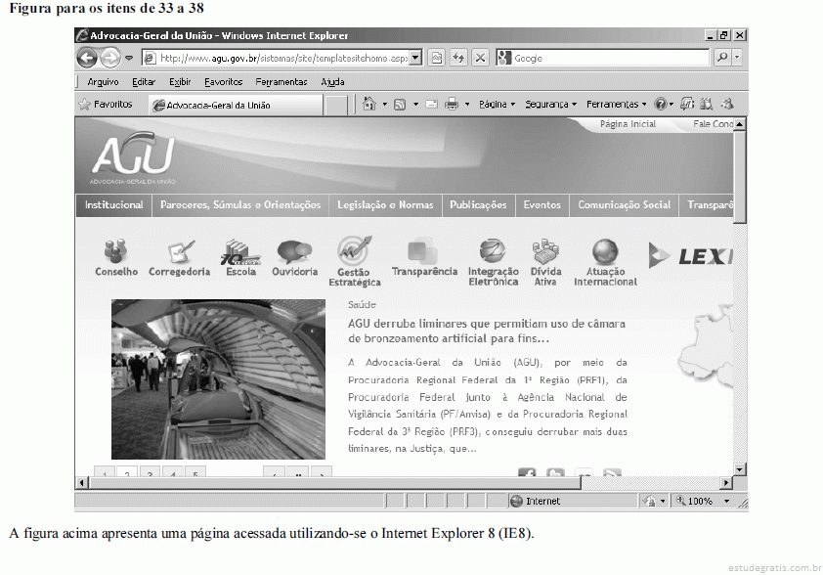This screenshot has width=823, height=575.
Task: Click the Página Inicial link
Action: pos(628,124)
